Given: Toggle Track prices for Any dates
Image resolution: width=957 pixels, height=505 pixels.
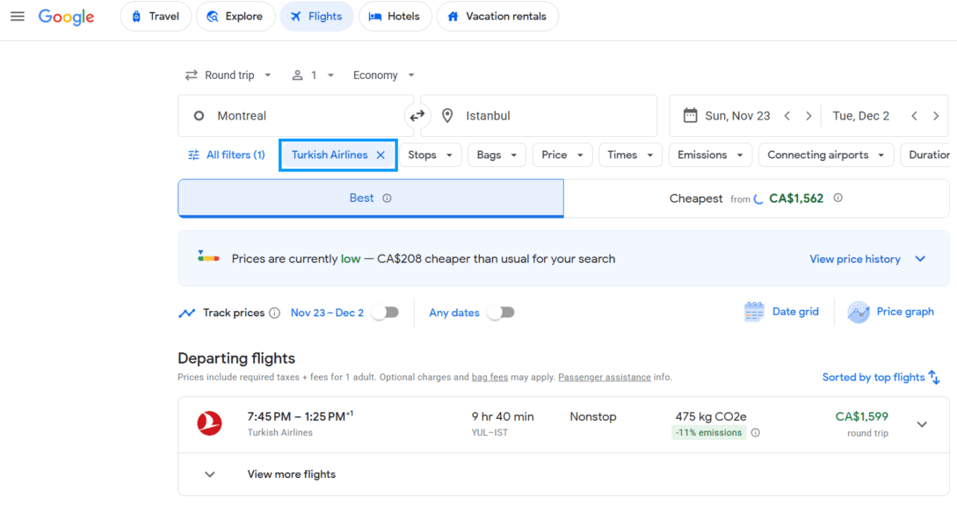Looking at the screenshot, I should (x=502, y=313).
